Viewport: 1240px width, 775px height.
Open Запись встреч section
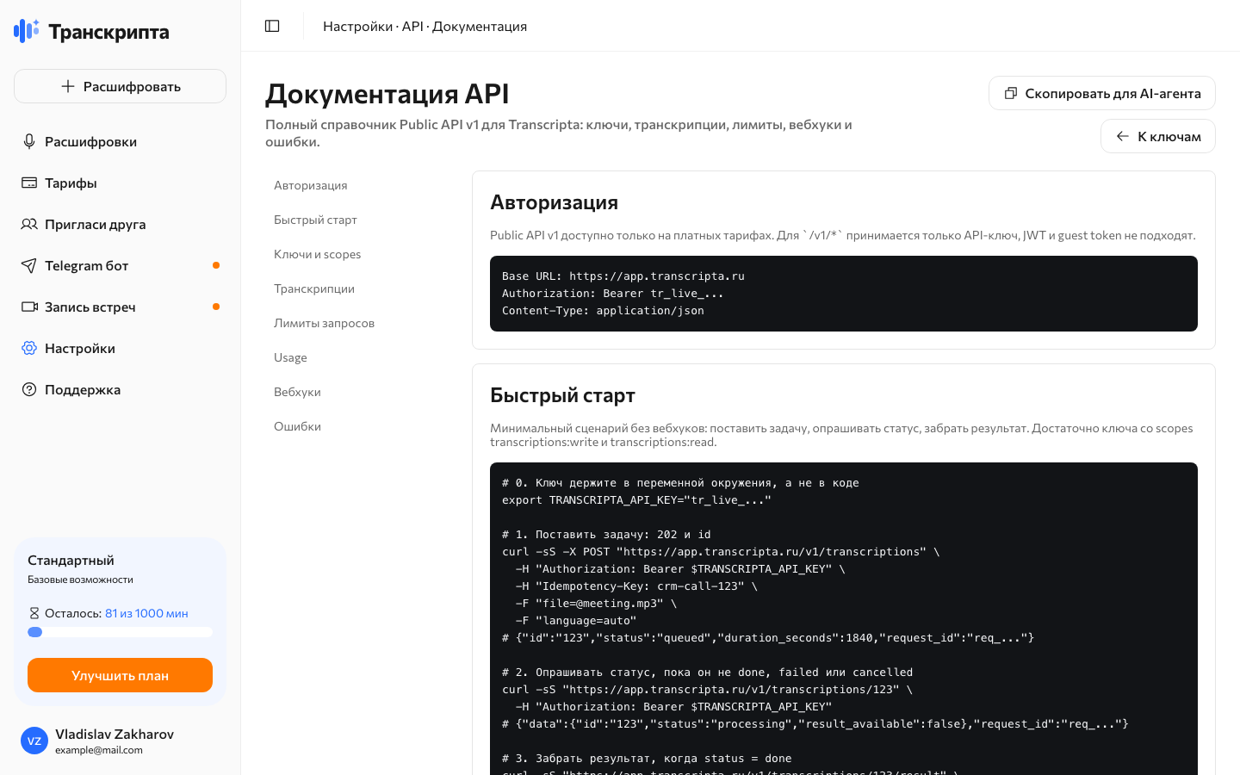tap(121, 307)
